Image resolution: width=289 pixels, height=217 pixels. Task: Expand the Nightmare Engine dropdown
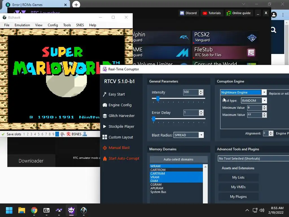[264, 92]
